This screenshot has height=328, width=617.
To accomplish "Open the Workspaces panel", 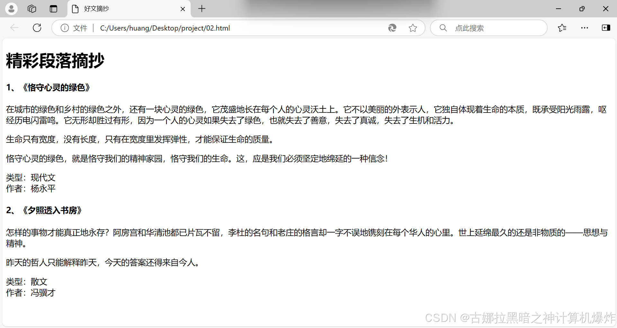I will point(31,9).
